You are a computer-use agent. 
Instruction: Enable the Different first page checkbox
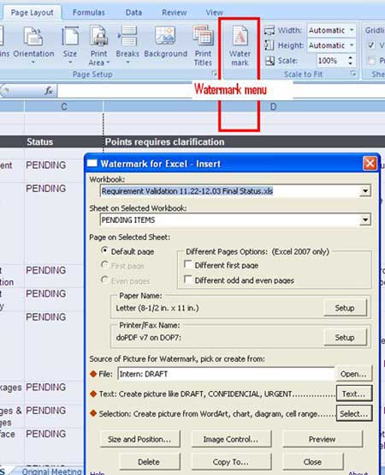pyautogui.click(x=188, y=264)
